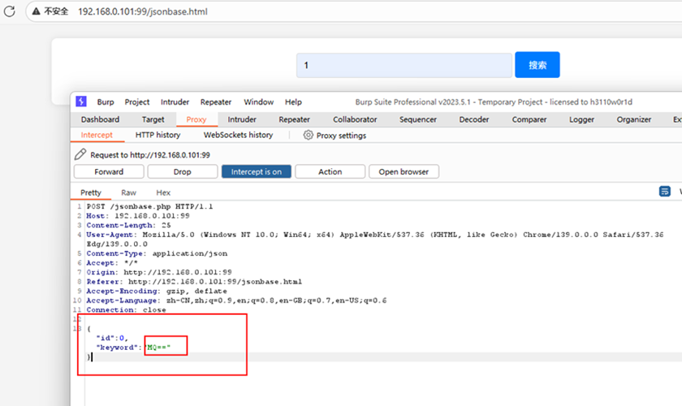
Task: Toggle the Intercept is on button
Action: tap(257, 171)
